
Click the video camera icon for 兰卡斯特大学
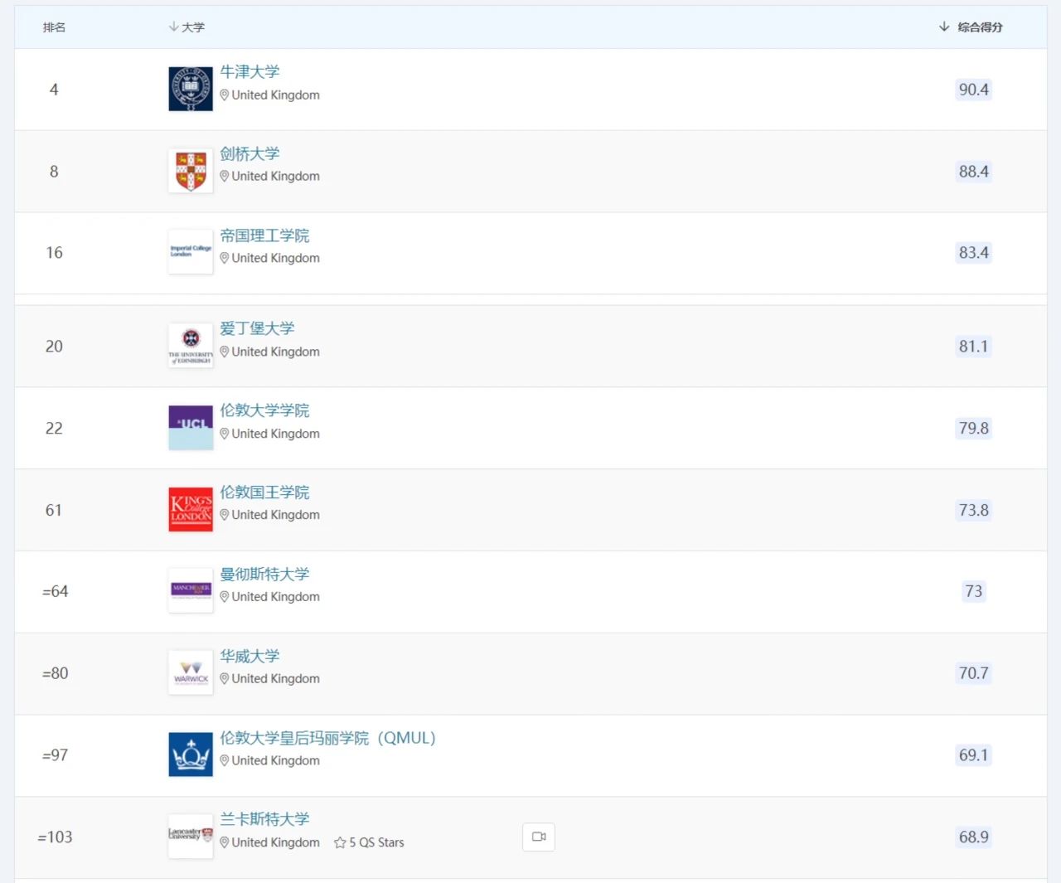(x=539, y=837)
